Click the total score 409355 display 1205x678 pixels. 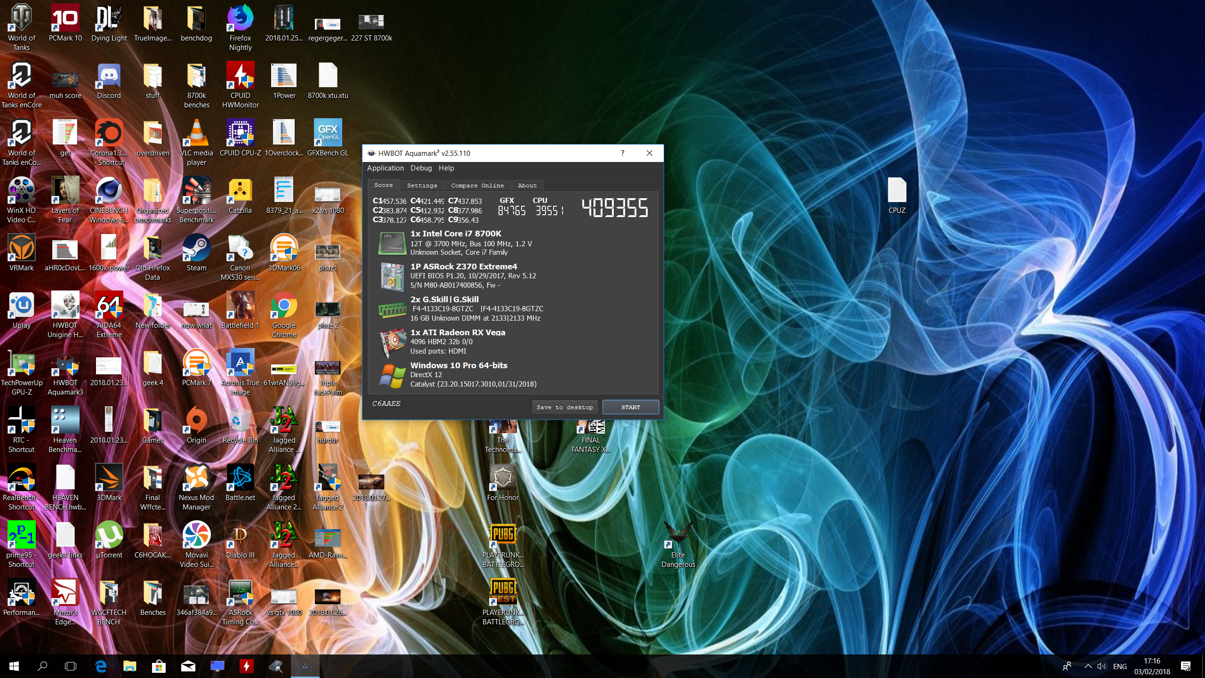click(614, 208)
